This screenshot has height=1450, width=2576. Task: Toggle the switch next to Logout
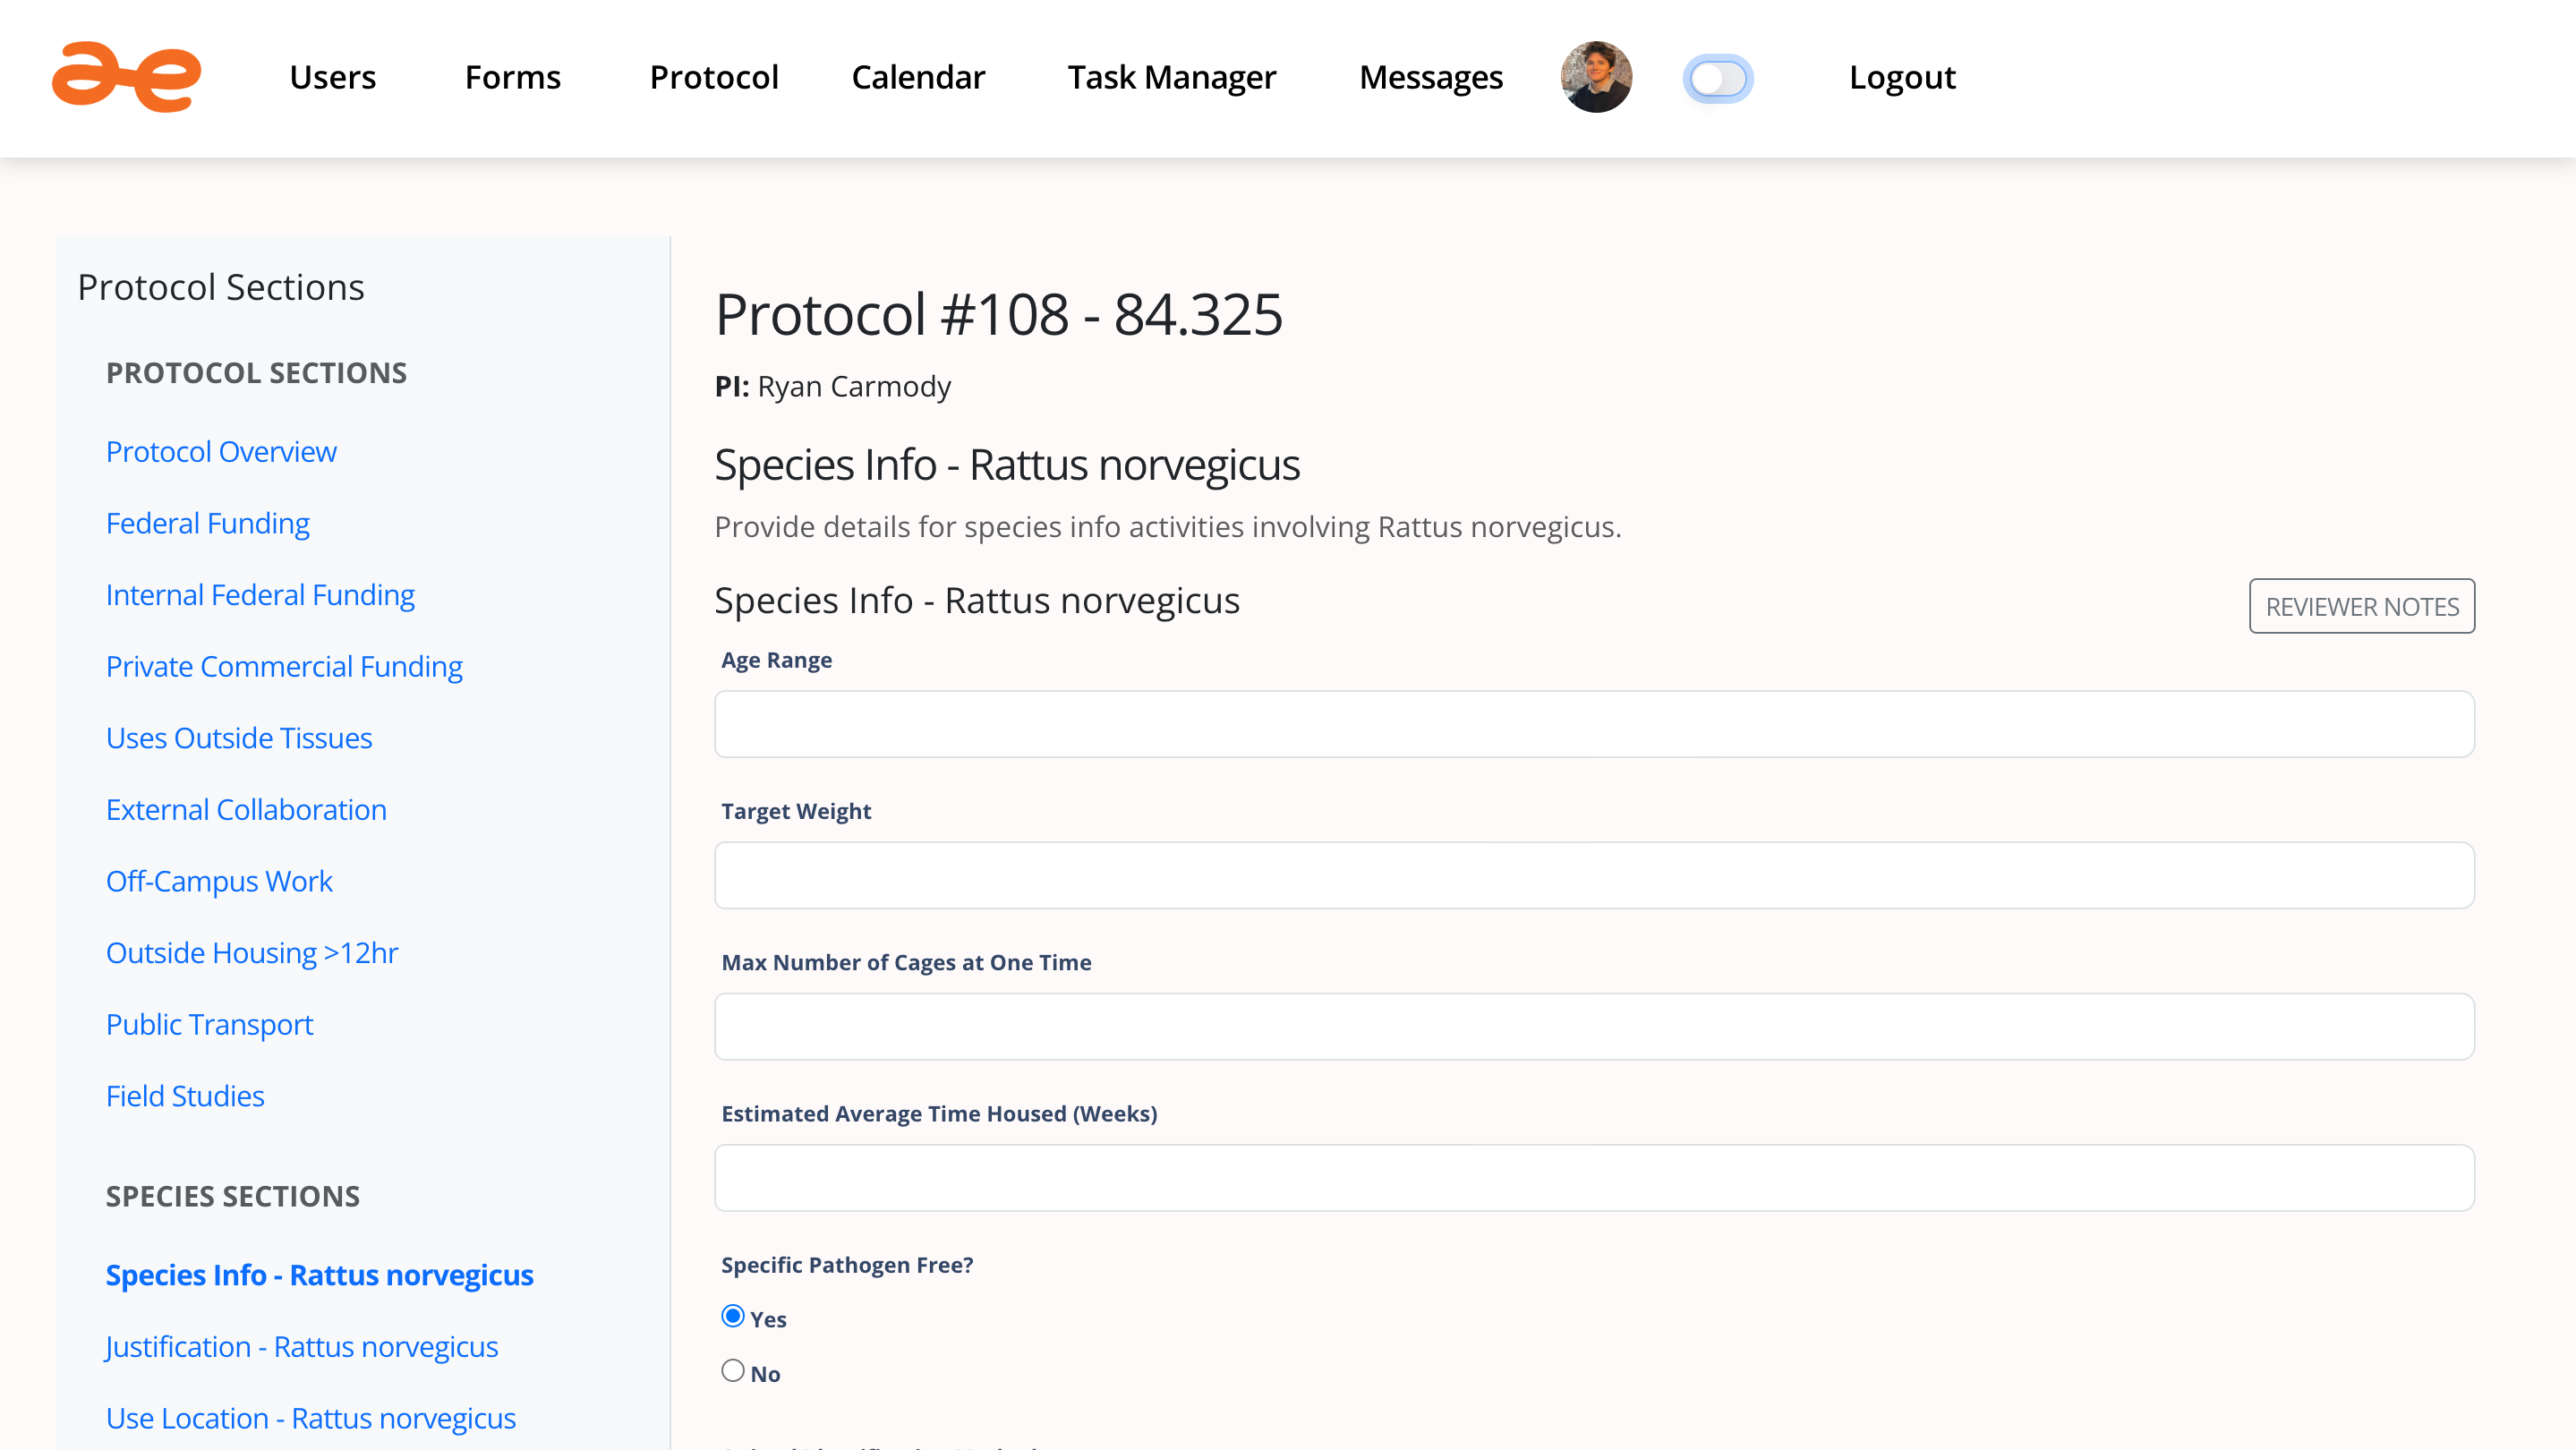pyautogui.click(x=1718, y=78)
